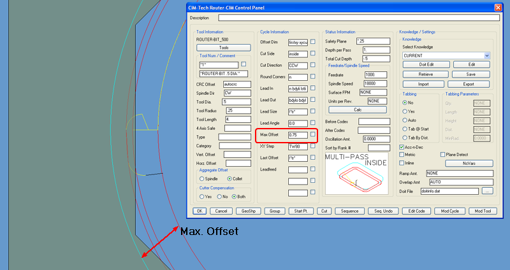Click the Sequence button
This screenshot has height=270, width=510.
click(349, 211)
